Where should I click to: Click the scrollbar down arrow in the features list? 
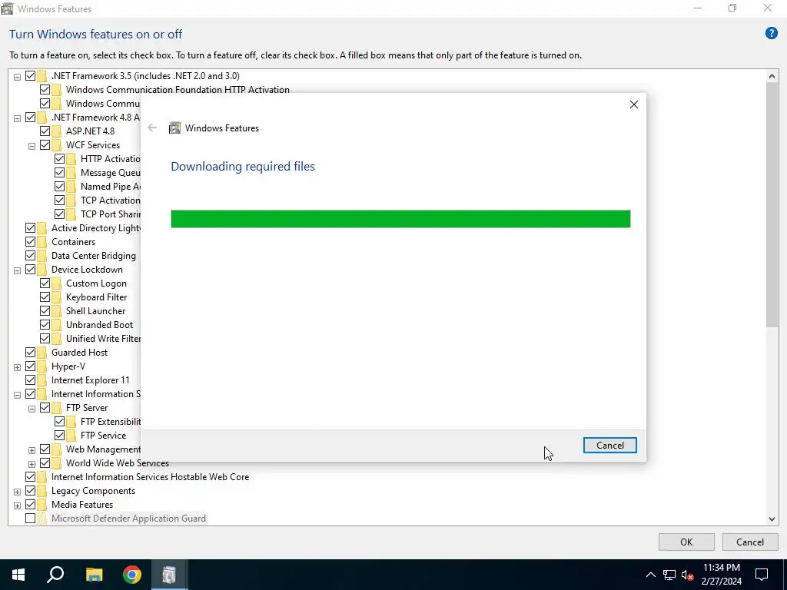click(772, 519)
